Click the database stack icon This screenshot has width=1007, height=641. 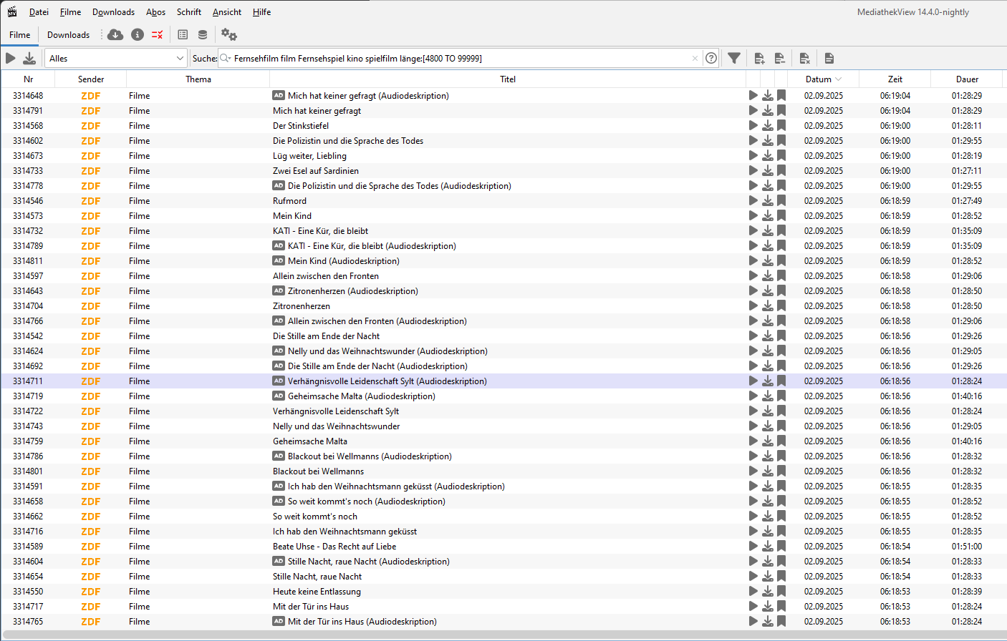pos(203,34)
